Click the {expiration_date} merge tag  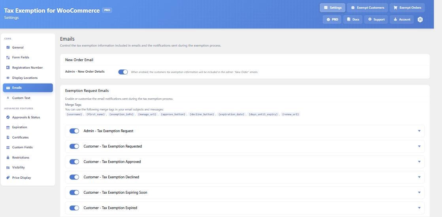click(x=231, y=114)
